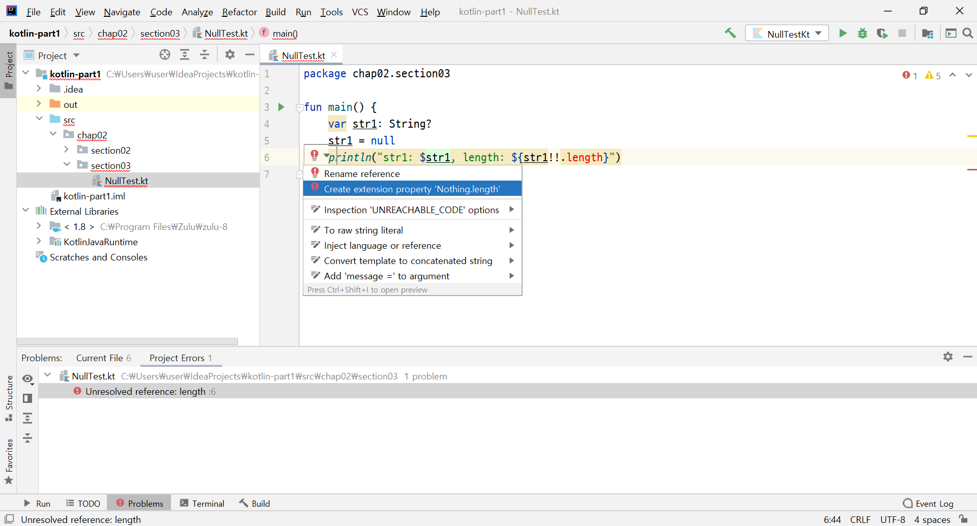Click the Run Anything icon beside search

(951, 33)
